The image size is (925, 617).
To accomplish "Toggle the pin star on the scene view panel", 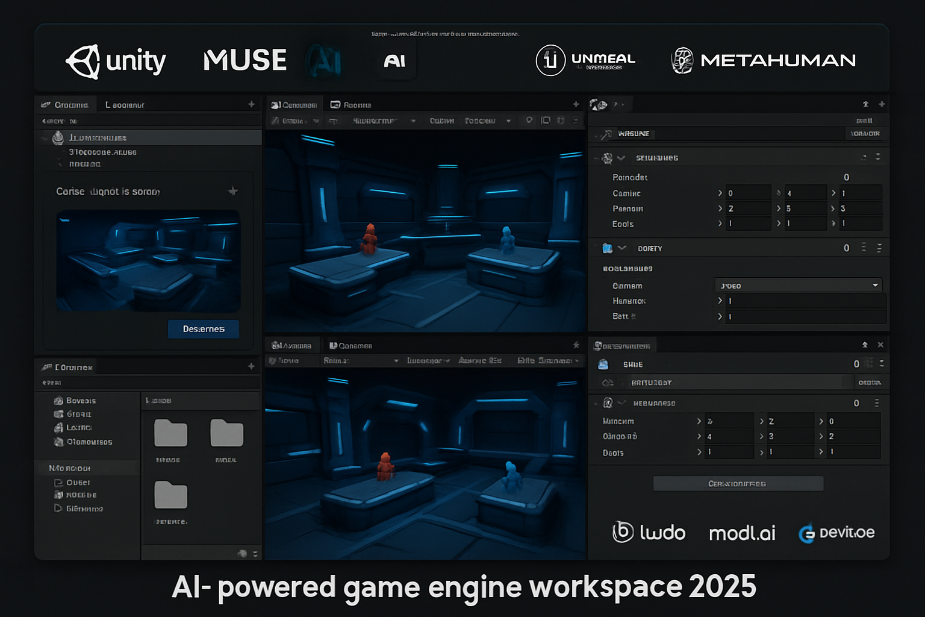I will pyautogui.click(x=576, y=345).
